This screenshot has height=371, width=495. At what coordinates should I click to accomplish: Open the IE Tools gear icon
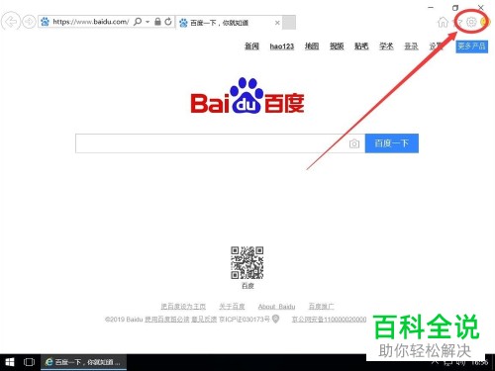[x=471, y=22]
